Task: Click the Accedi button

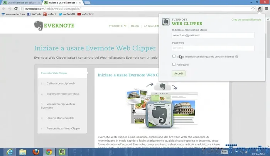Action: [178, 73]
